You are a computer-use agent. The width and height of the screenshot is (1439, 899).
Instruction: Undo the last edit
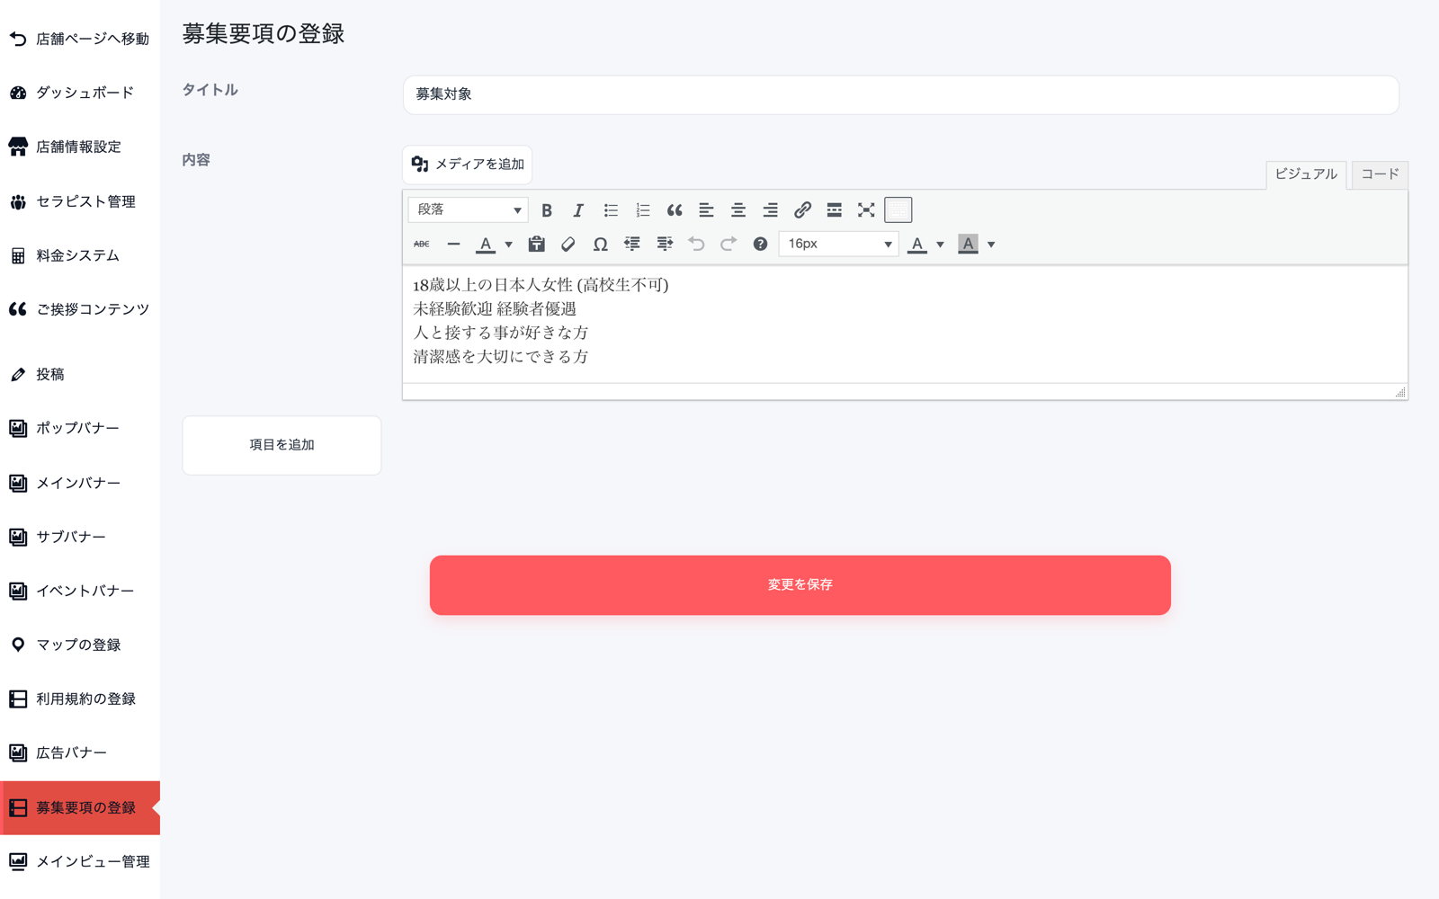(x=696, y=244)
